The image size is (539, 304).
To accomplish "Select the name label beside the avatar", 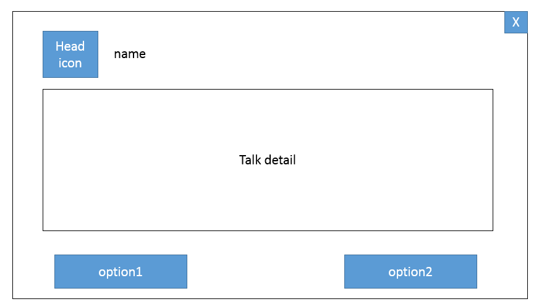I will pos(130,54).
